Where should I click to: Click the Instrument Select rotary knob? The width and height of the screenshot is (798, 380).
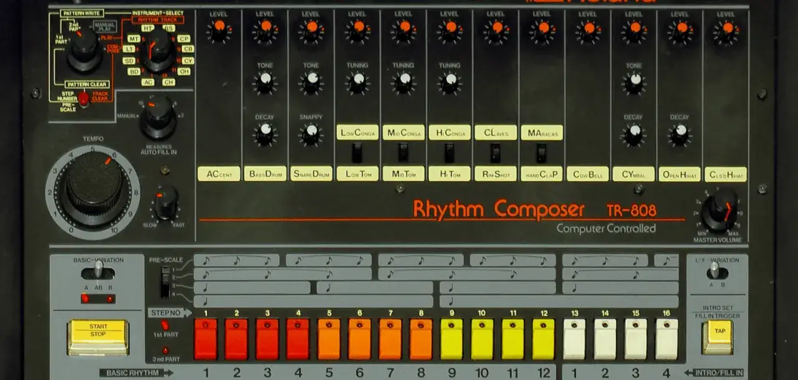coord(159,52)
